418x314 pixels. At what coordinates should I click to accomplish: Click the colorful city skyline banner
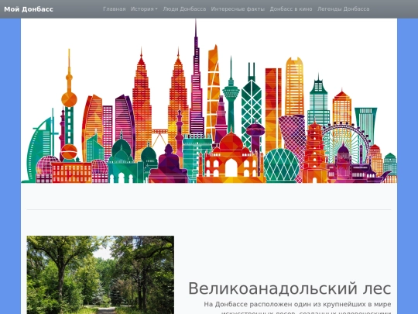pos(209,101)
